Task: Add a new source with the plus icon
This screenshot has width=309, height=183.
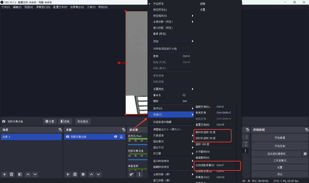Action: tap(68, 174)
